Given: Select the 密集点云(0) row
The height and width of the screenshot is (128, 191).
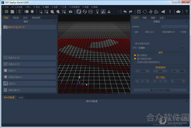Looking at the screenshot, I should [x=30, y=64].
